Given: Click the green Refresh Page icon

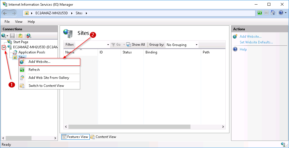Looking at the screenshot, I should tap(260, 13).
